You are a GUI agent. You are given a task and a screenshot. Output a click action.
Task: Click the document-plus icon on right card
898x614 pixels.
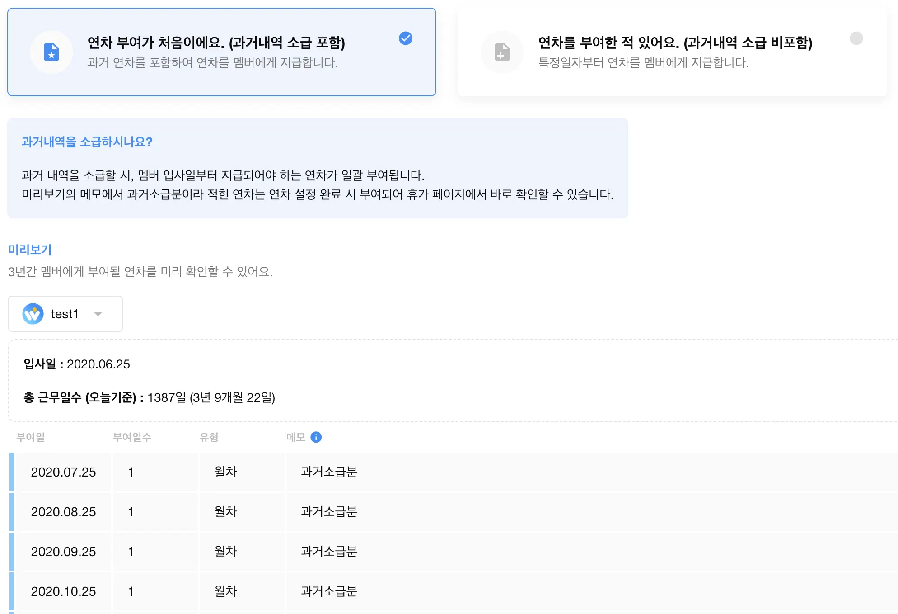coord(502,52)
